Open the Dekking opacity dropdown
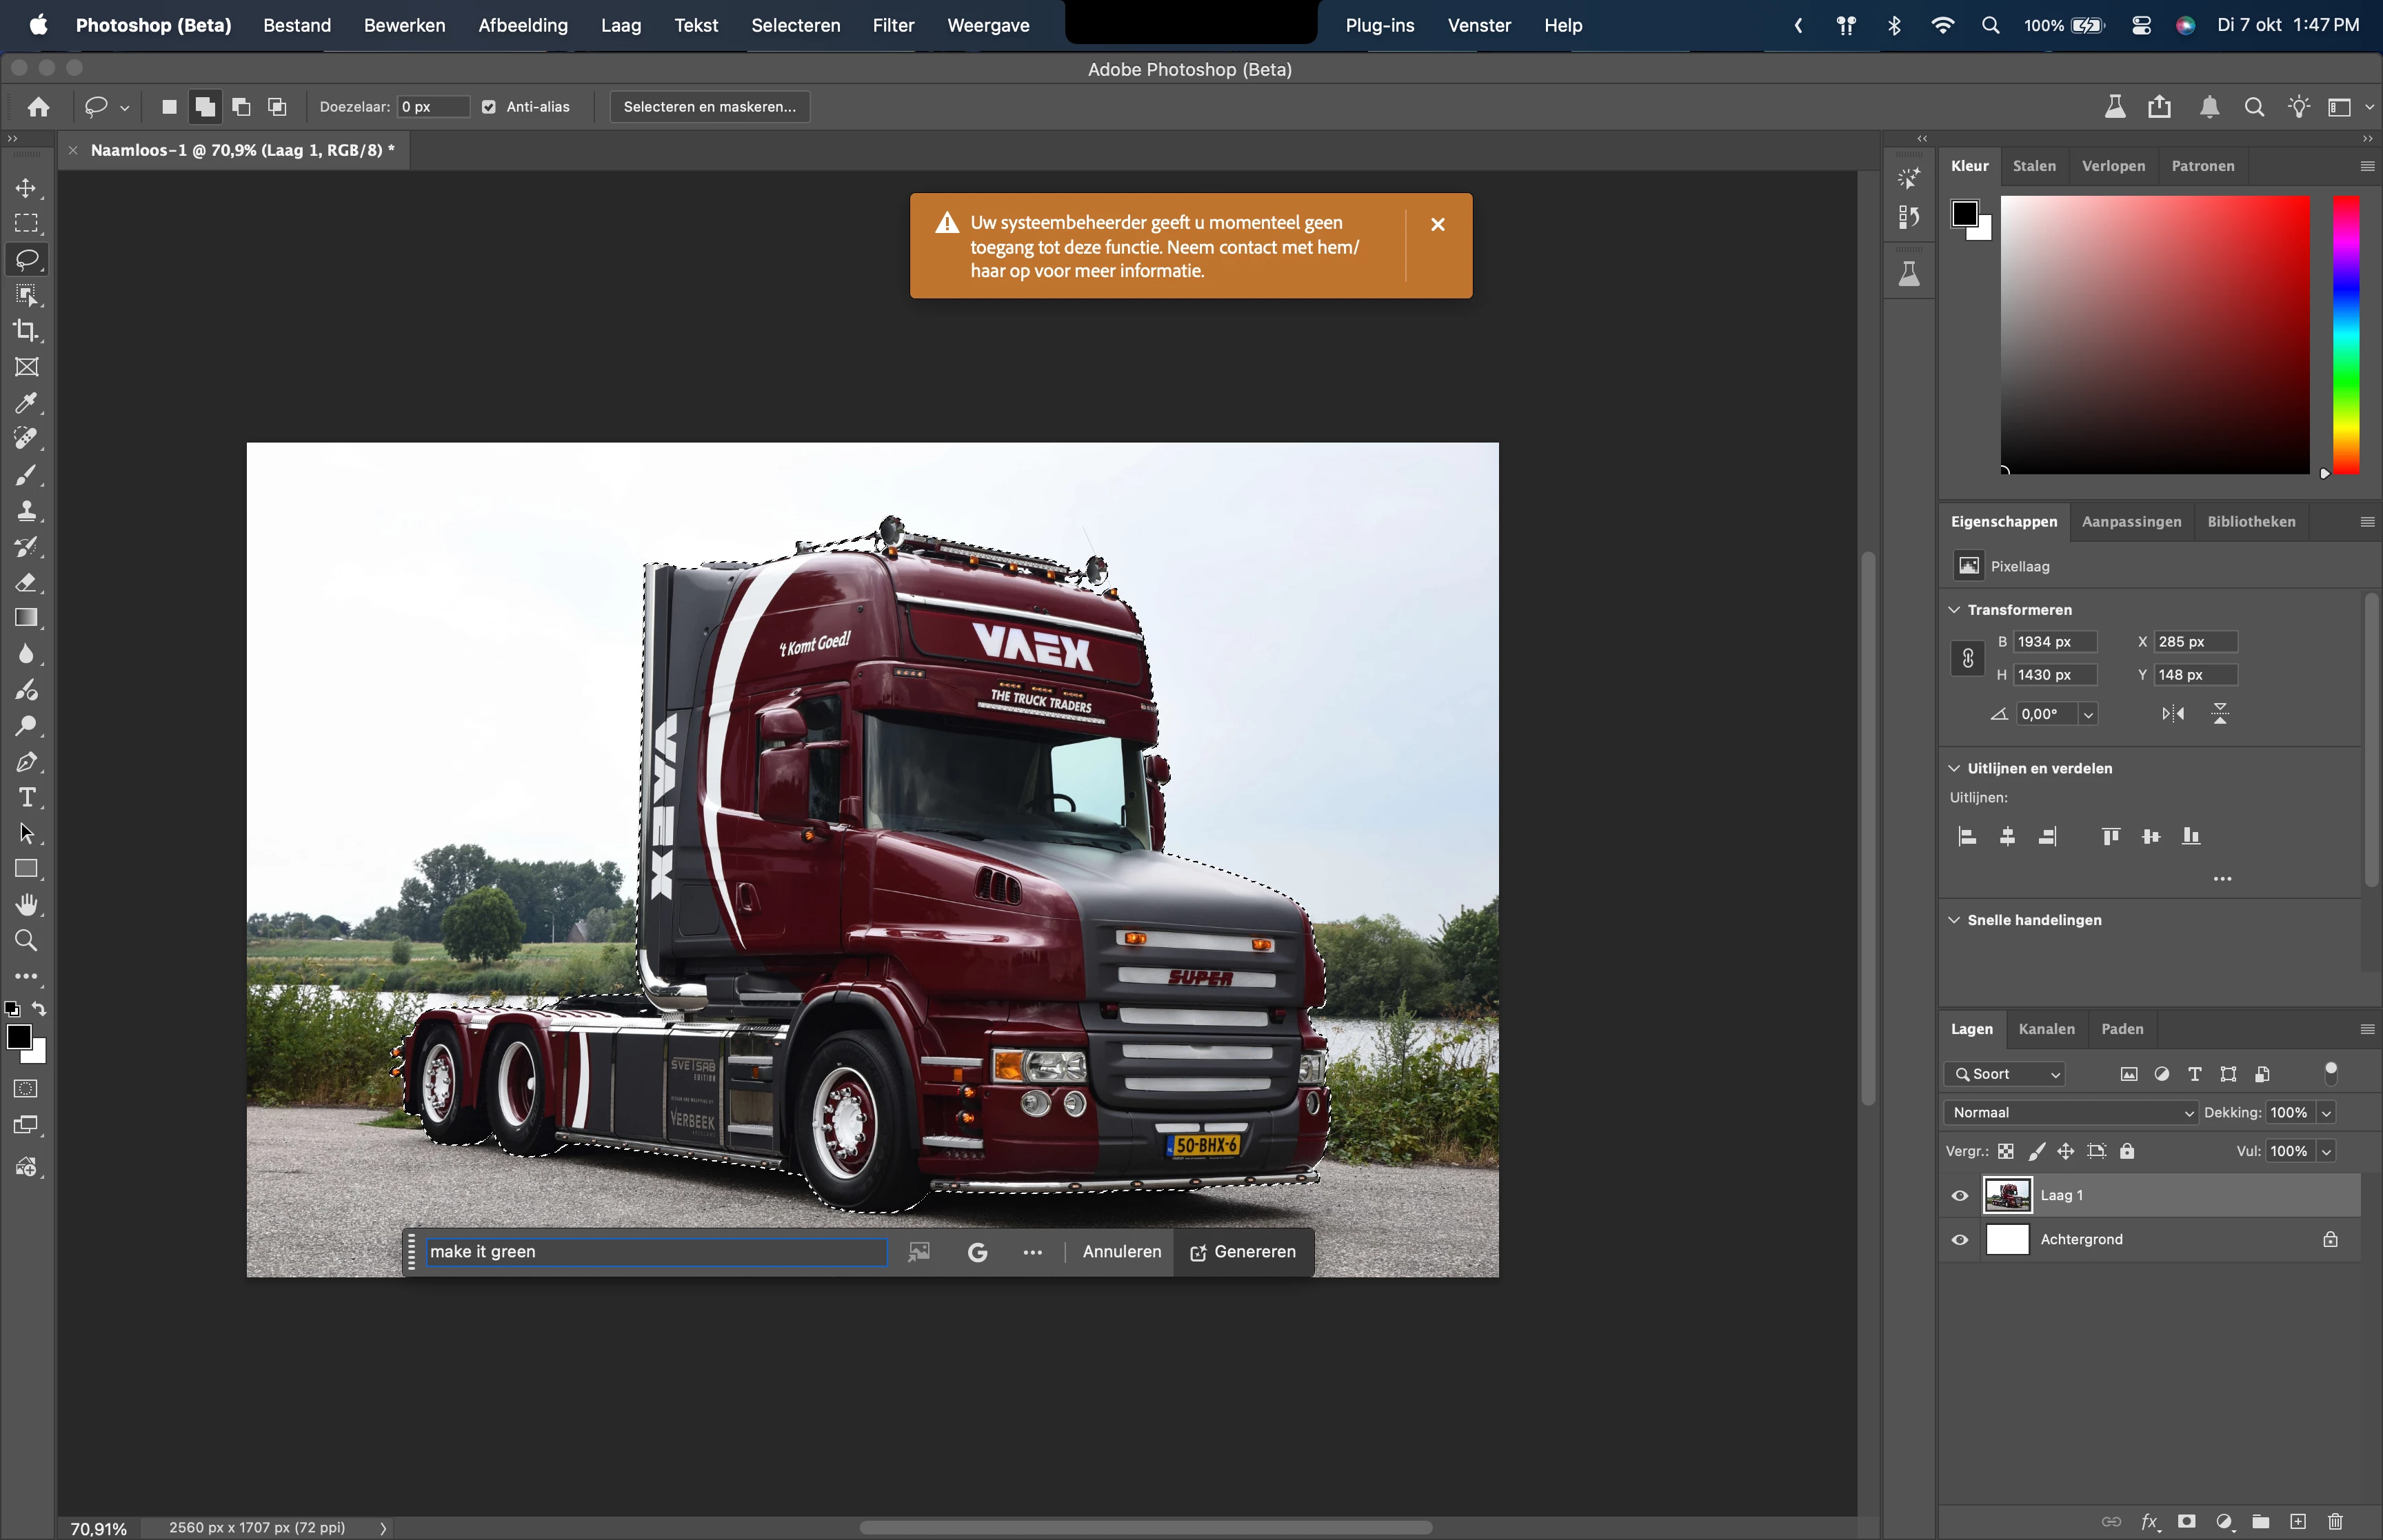 click(2326, 1113)
